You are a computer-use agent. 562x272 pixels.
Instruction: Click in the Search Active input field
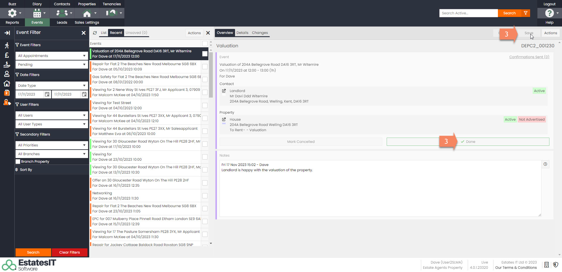coord(468,13)
